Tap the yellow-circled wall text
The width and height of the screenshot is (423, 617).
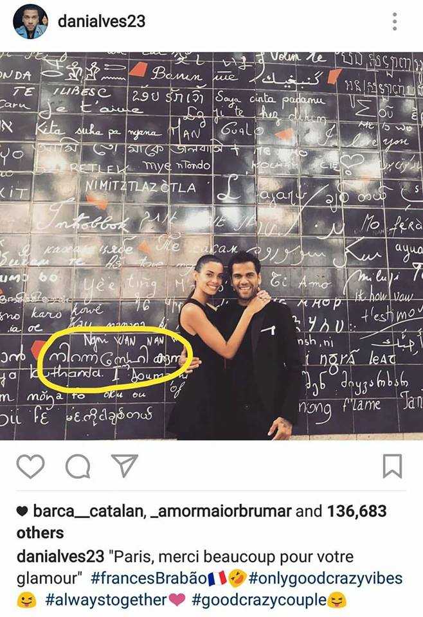tap(114, 359)
